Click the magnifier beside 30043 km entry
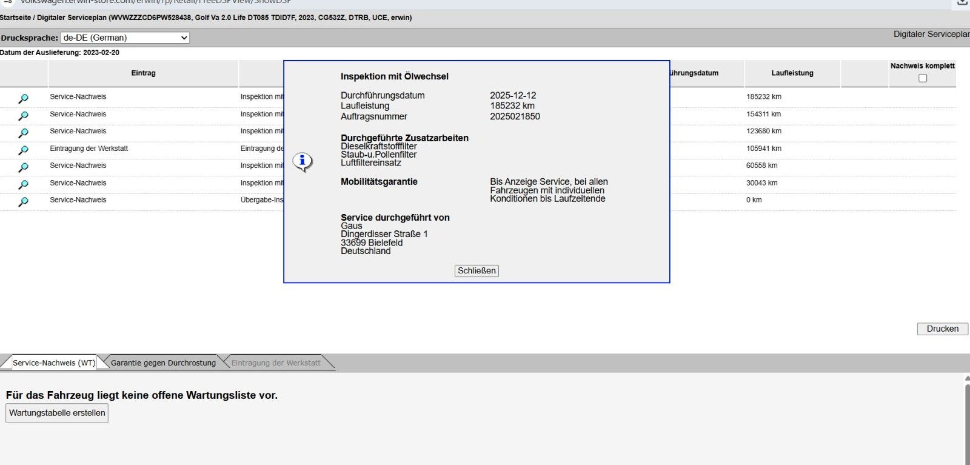970x465 pixels. 23,184
